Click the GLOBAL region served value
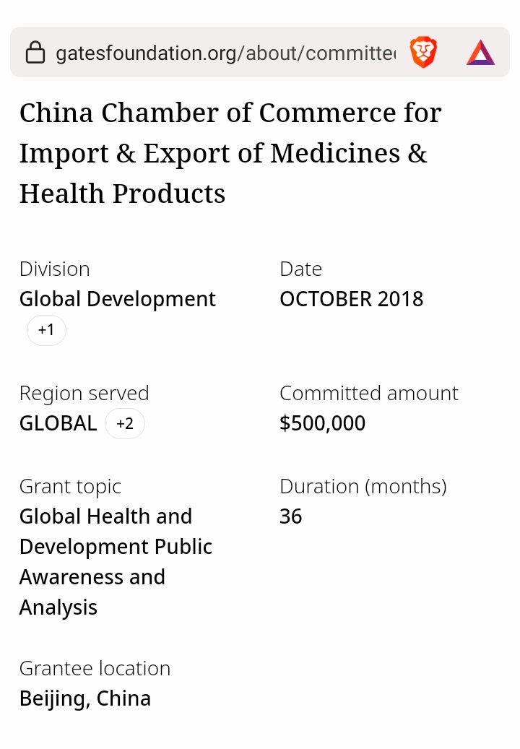The image size is (520, 749). 58,423
